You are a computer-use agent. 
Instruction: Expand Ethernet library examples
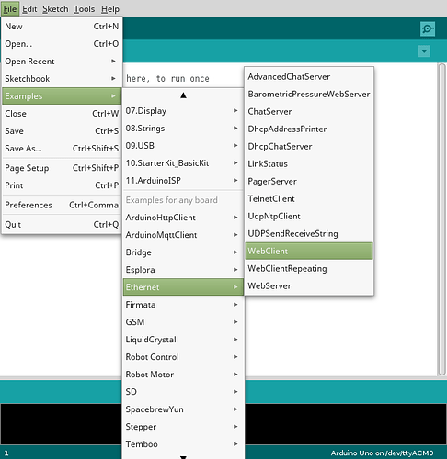coord(183,287)
